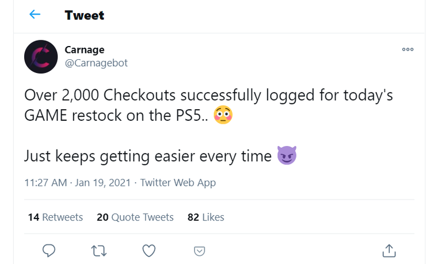Screen dimensions: 426x264
Task: Click the @Carnagebot handle
Action: [x=96, y=63]
